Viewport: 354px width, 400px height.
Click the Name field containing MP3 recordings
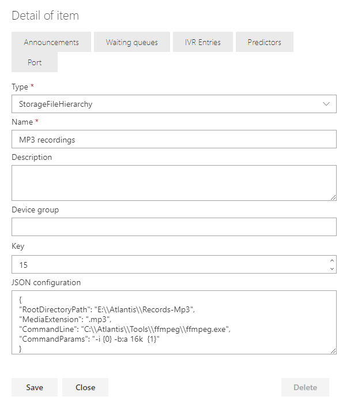pyautogui.click(x=174, y=139)
